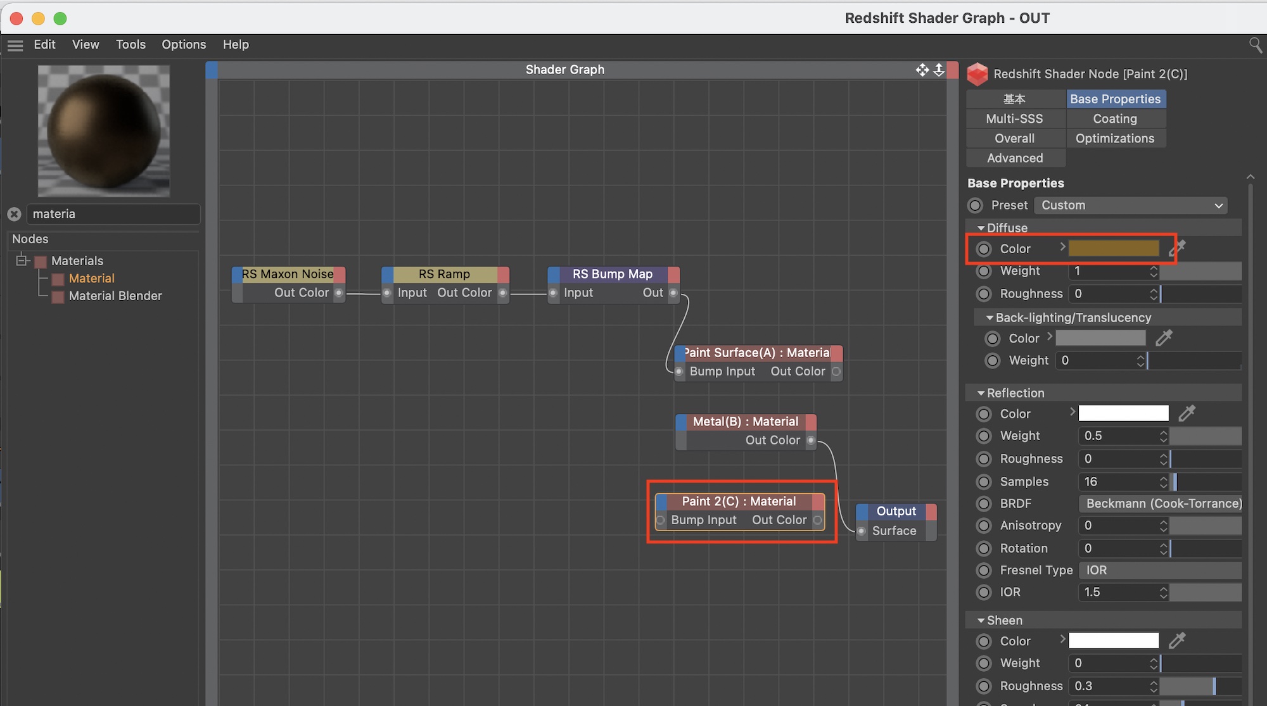This screenshot has width=1267, height=706.
Task: Clear the node search field with X icon
Action: (15, 214)
